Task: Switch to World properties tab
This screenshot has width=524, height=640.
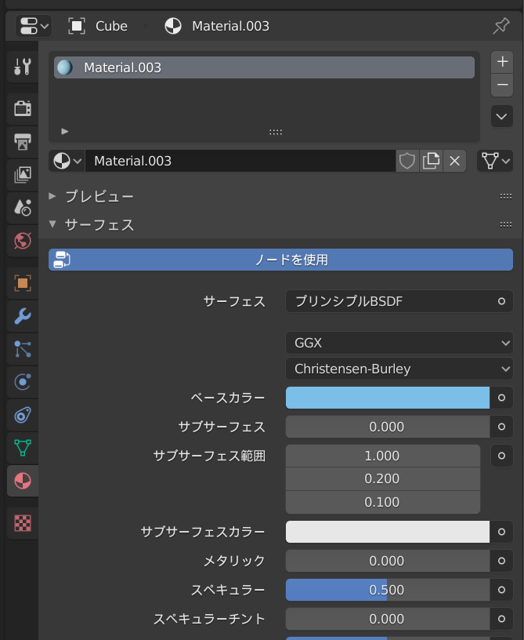Action: (23, 241)
